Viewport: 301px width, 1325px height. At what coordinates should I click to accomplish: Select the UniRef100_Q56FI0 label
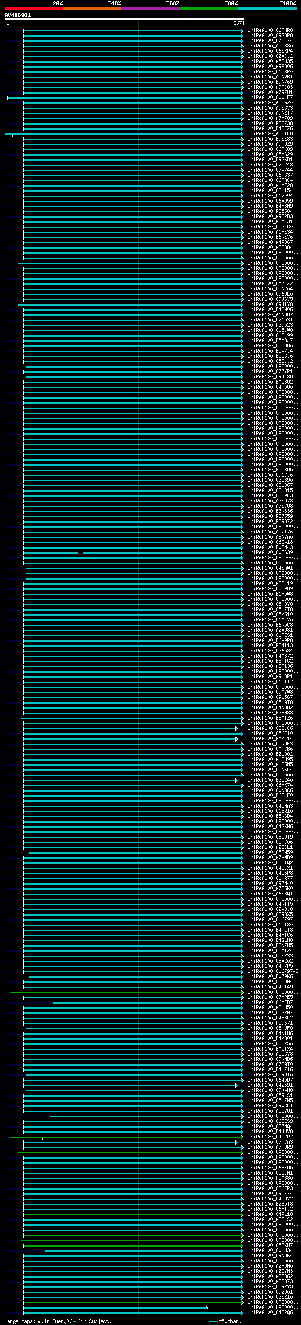(269, 734)
